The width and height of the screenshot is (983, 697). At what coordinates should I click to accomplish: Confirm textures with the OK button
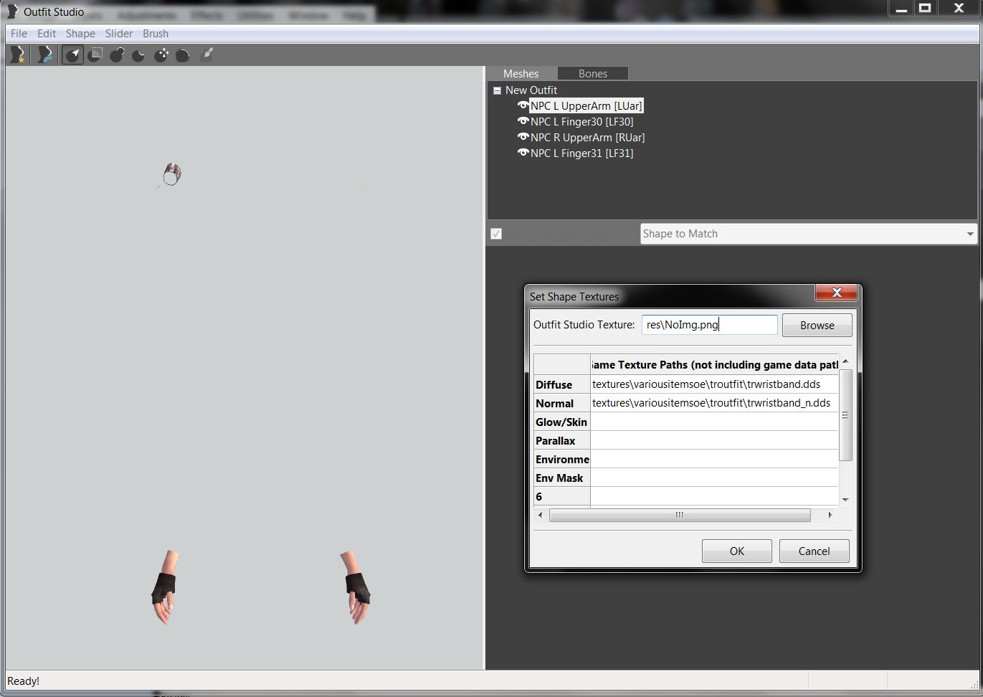[x=736, y=551]
